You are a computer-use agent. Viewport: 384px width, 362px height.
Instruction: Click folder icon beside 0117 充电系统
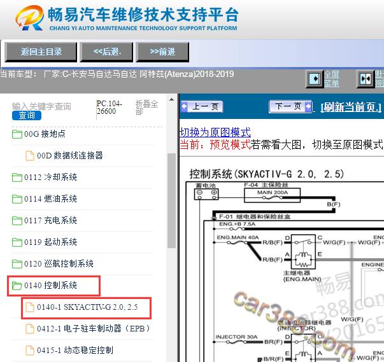pos(17,221)
